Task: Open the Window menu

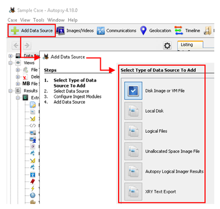Action: click(x=56, y=20)
